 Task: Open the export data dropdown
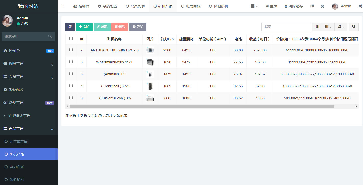tap(341, 27)
